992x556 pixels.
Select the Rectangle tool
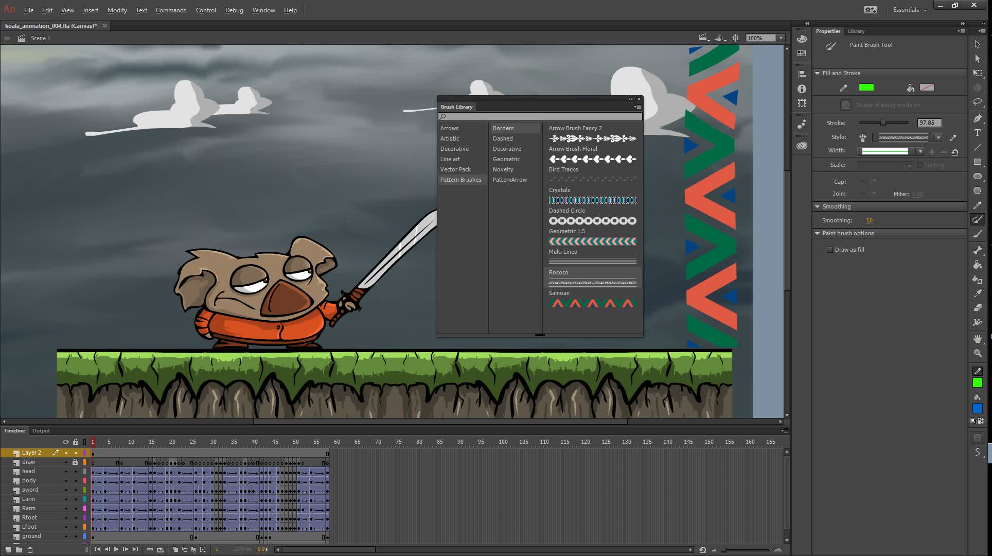click(978, 162)
